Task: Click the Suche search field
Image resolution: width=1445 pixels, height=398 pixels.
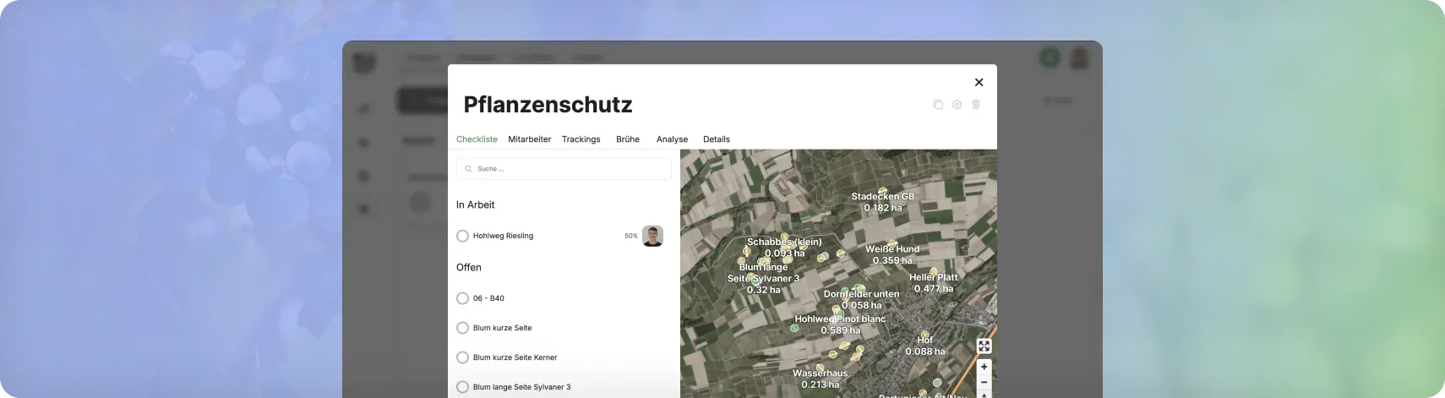Action: coord(564,169)
